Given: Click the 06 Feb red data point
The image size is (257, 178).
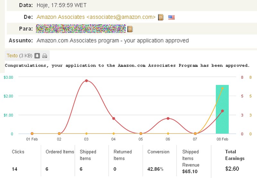Looking at the screenshot, I should (168, 118).
